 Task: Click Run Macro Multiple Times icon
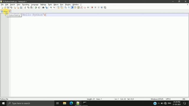point(102,7)
